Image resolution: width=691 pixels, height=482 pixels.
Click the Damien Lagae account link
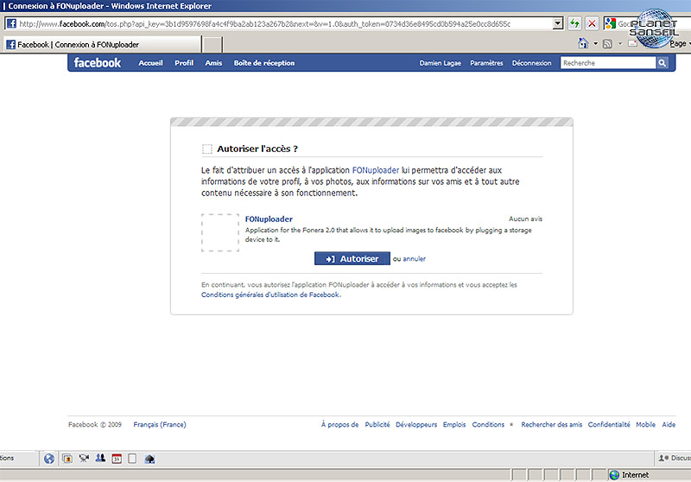[440, 63]
